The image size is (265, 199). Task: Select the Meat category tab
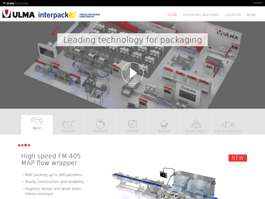tap(37, 125)
